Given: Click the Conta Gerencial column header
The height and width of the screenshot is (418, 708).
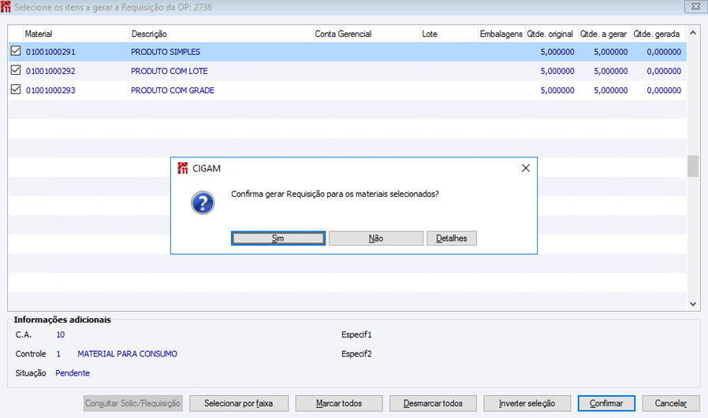Looking at the screenshot, I should pos(366,34).
